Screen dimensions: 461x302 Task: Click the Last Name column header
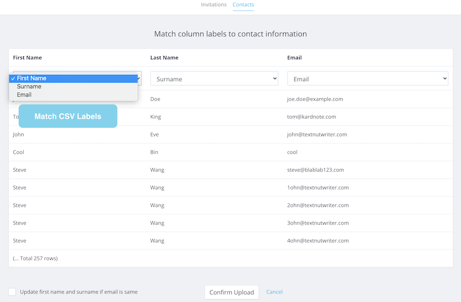point(164,58)
